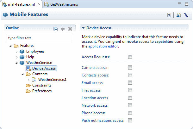
Task: Expand the Employees tree node
Action: pos(17,51)
